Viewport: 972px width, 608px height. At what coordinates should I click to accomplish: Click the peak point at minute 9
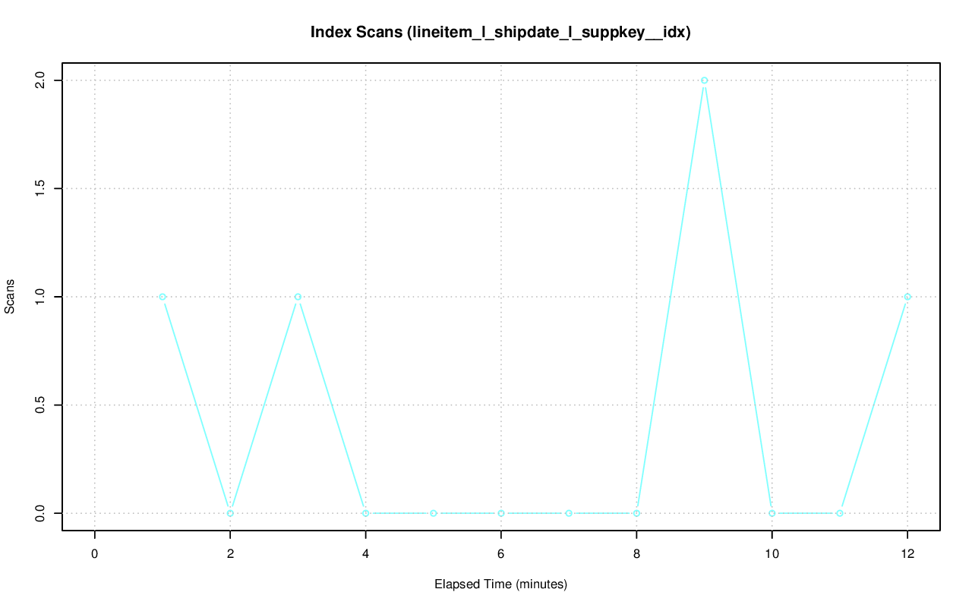705,80
